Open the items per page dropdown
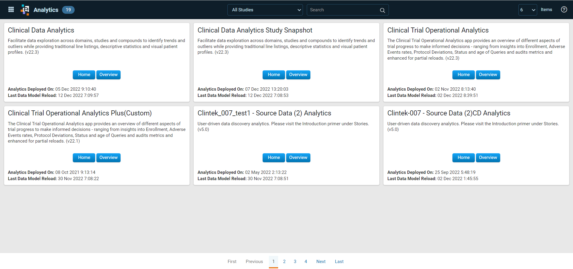The height and width of the screenshot is (269, 573). click(527, 10)
